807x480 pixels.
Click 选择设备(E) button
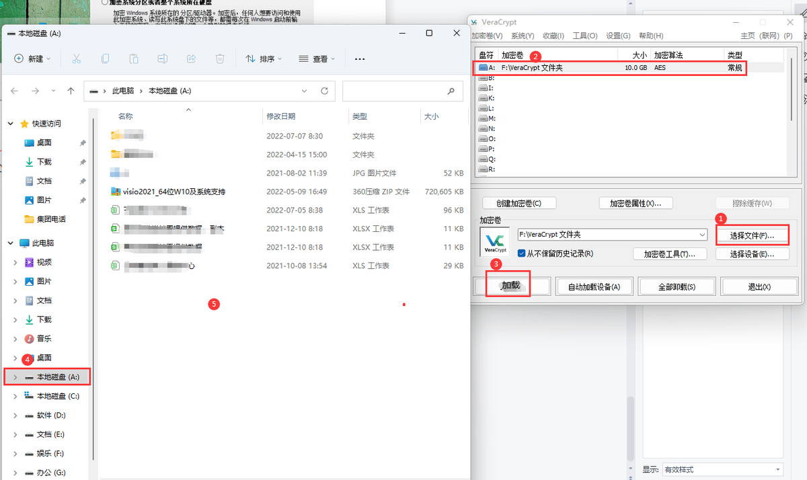click(752, 253)
